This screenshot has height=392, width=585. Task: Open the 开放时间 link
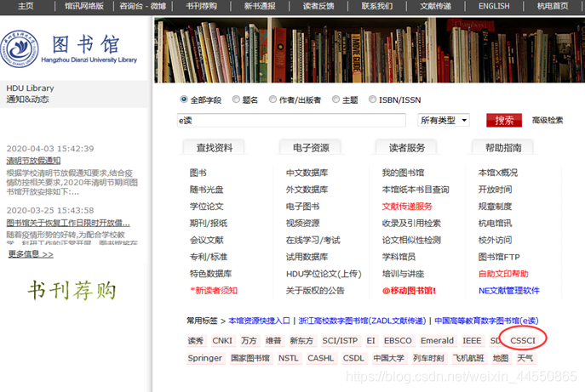[495, 190]
